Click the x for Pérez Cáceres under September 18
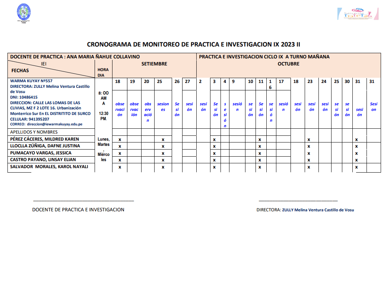The width and height of the screenshot is (387, 298). [120, 140]
